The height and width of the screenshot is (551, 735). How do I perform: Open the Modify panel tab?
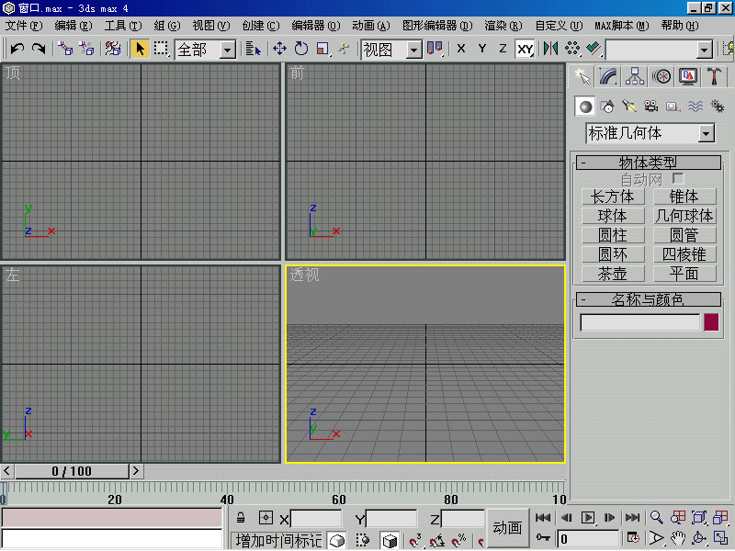[607, 76]
